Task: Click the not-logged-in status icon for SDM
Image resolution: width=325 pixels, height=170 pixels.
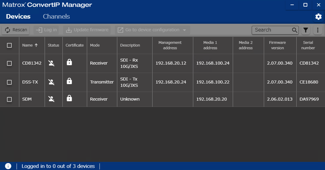Action: pyautogui.click(x=51, y=99)
